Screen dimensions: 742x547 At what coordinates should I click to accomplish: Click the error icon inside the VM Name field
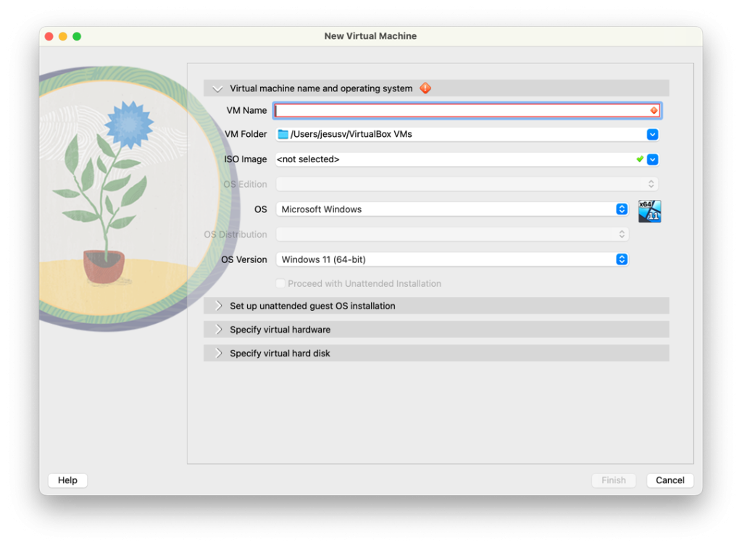pos(654,111)
